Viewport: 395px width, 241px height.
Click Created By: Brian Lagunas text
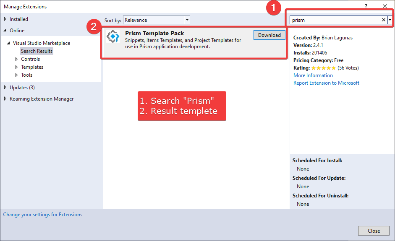[323, 38]
